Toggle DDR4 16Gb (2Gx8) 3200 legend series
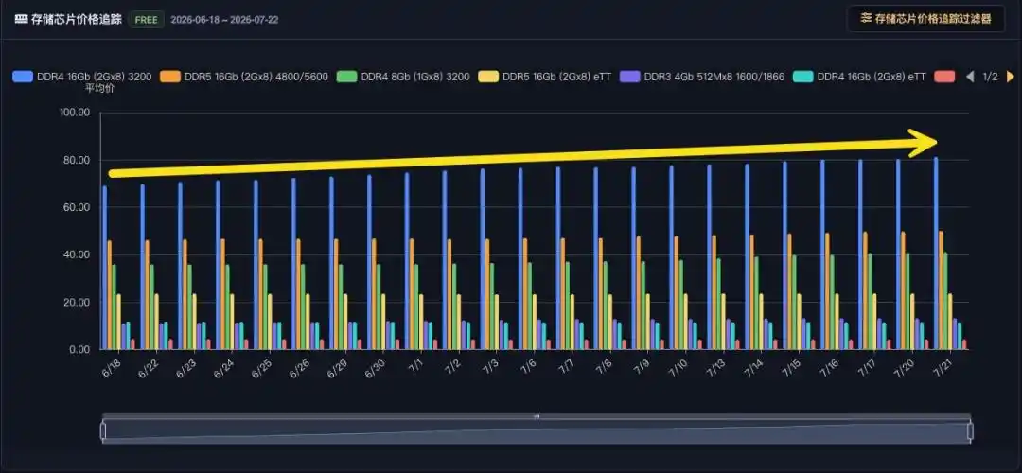Screen dimensions: 1022x473 click(82, 77)
